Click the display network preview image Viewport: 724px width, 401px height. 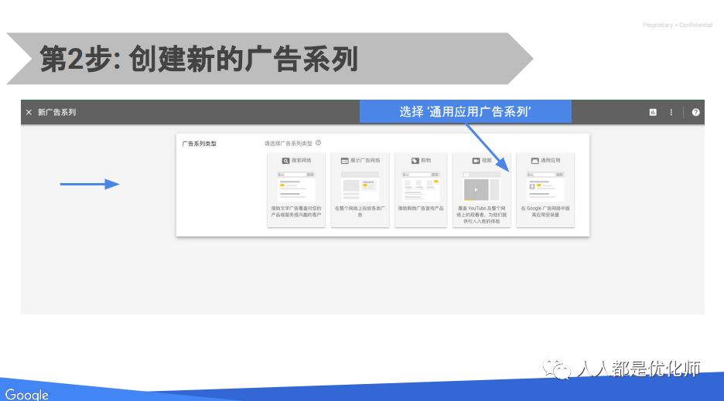point(360,186)
